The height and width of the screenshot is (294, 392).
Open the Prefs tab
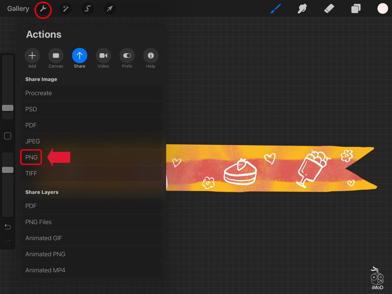click(x=127, y=56)
